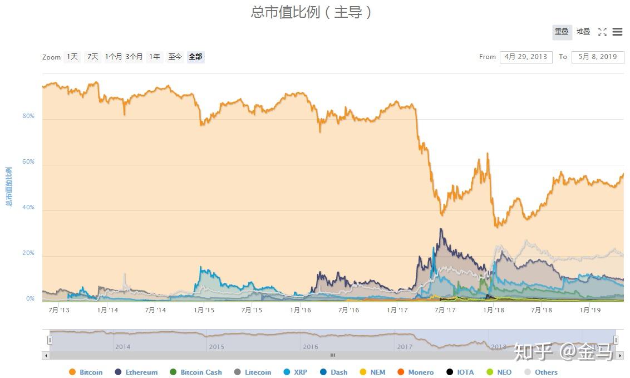Click the From date field showing 4月 29, 2013

[526, 57]
